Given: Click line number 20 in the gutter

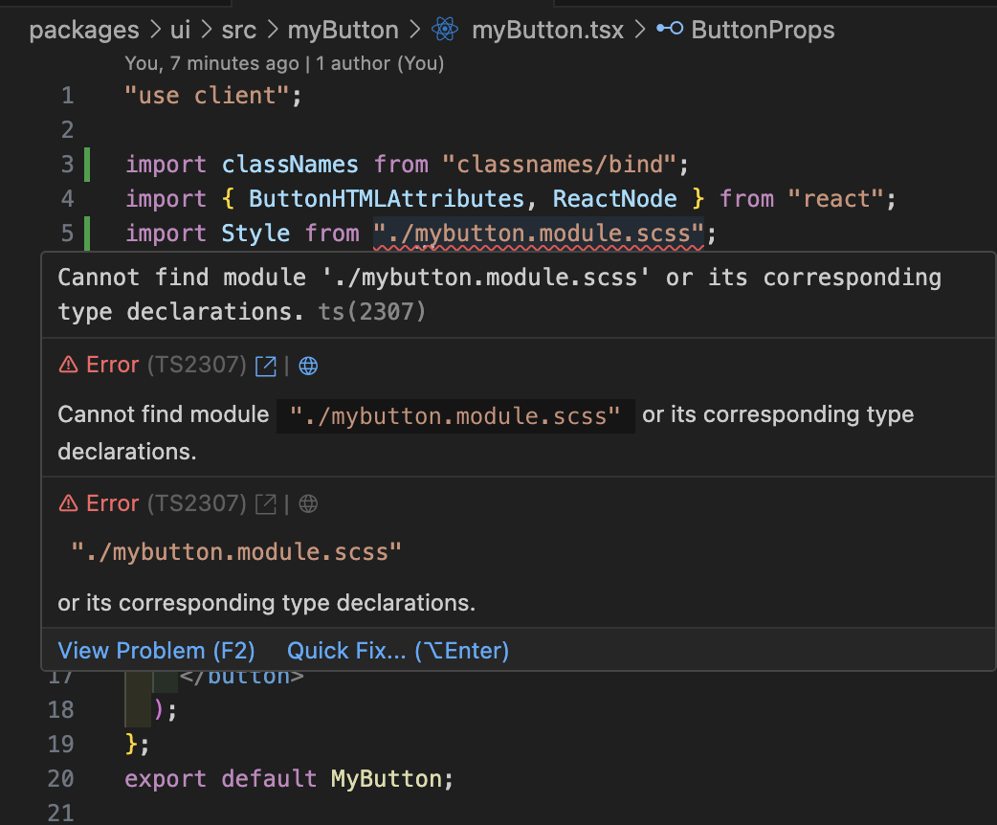Looking at the screenshot, I should (x=60, y=778).
